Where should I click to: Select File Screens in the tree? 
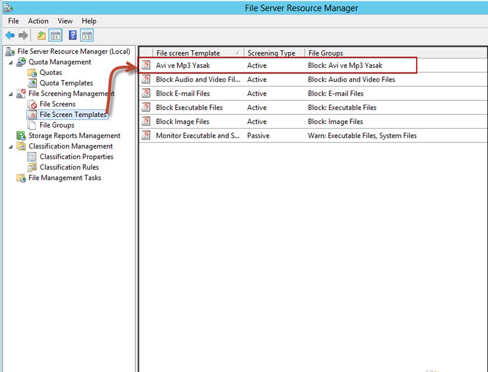57,104
